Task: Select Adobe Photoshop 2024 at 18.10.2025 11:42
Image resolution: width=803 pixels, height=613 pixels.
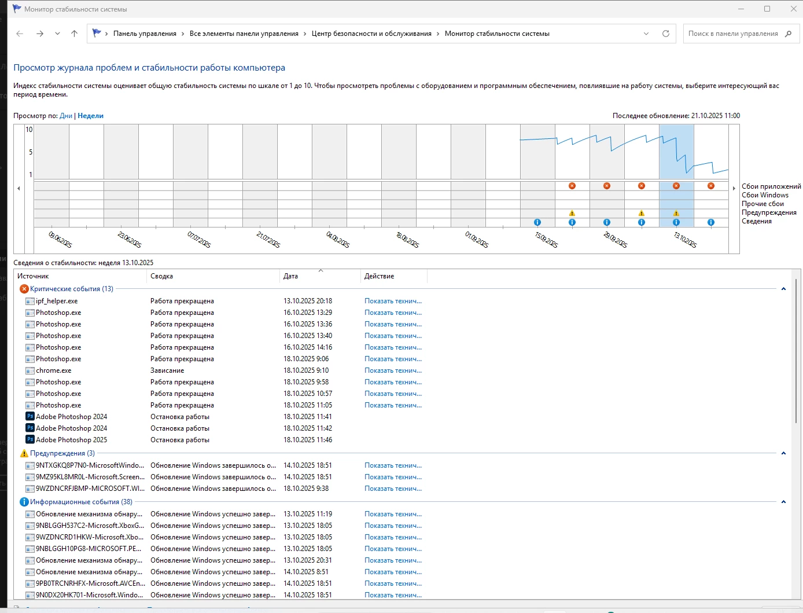Action: click(223, 428)
